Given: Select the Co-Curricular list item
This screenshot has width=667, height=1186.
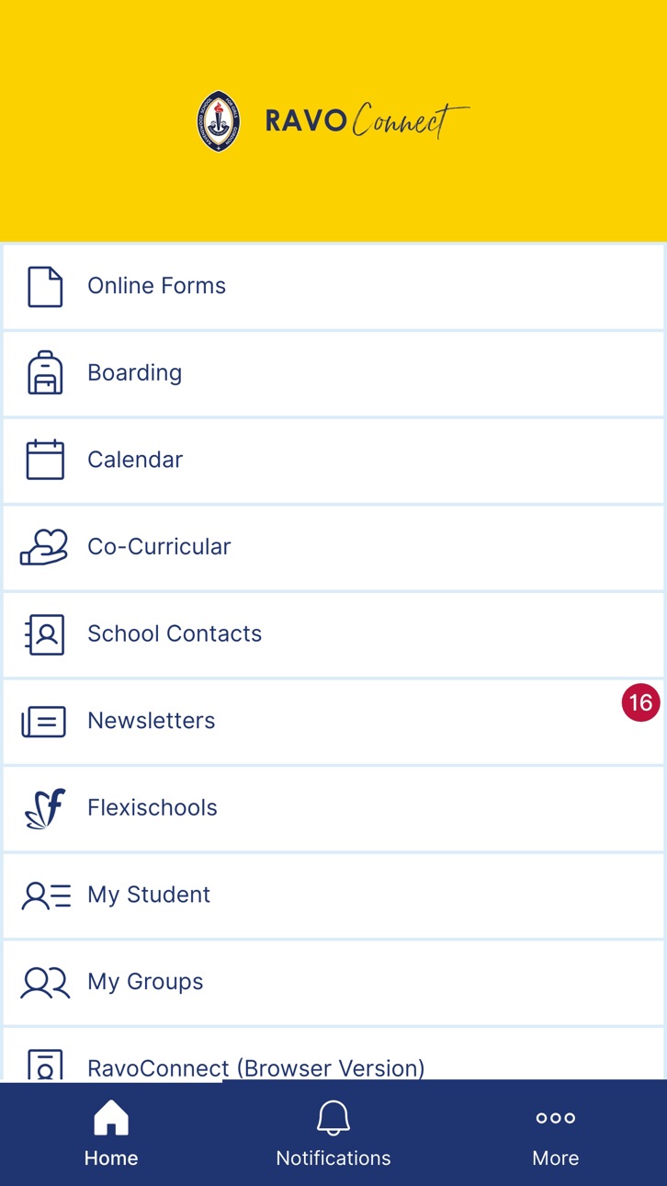Looking at the screenshot, I should [x=333, y=547].
